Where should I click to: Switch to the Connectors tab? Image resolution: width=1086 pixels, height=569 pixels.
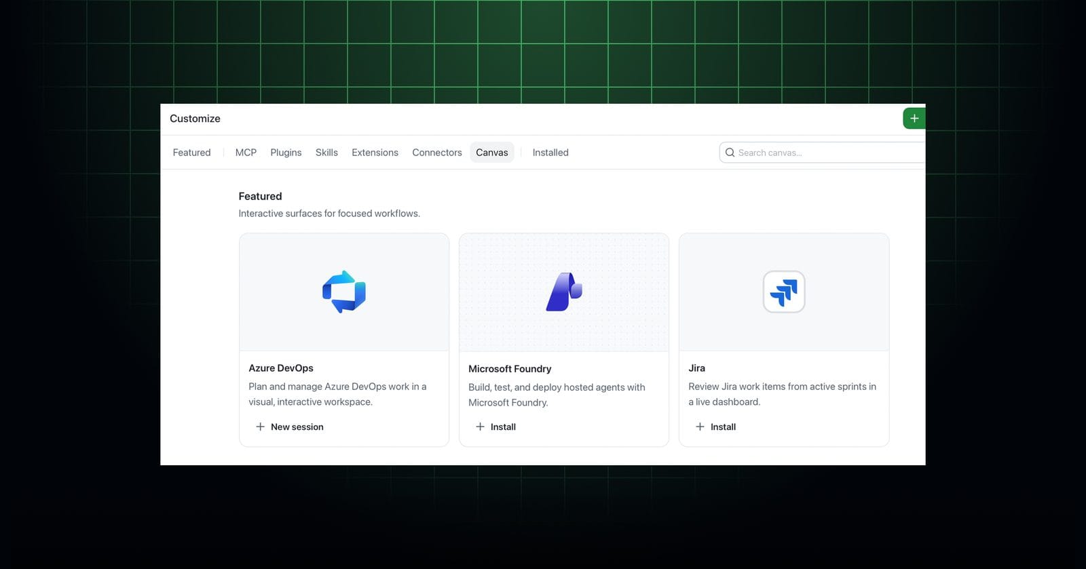pyautogui.click(x=437, y=153)
